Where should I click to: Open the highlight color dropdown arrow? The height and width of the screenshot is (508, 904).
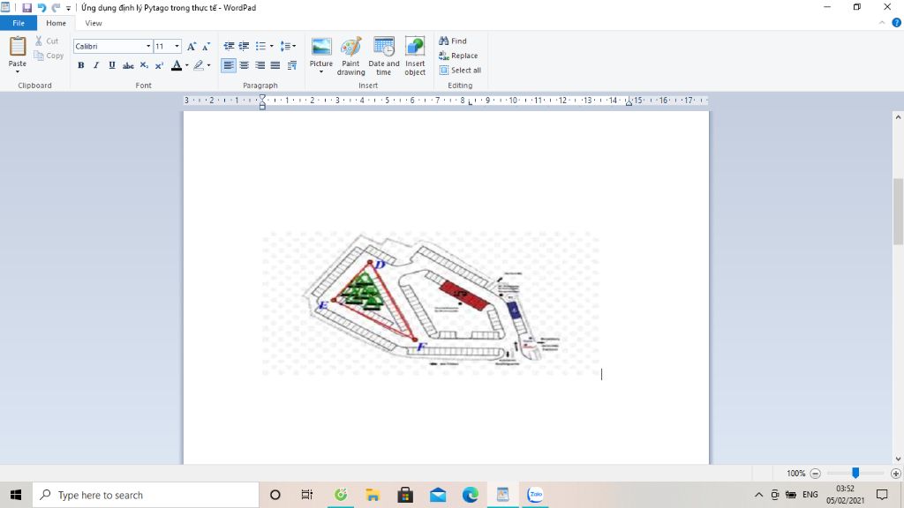coord(208,65)
